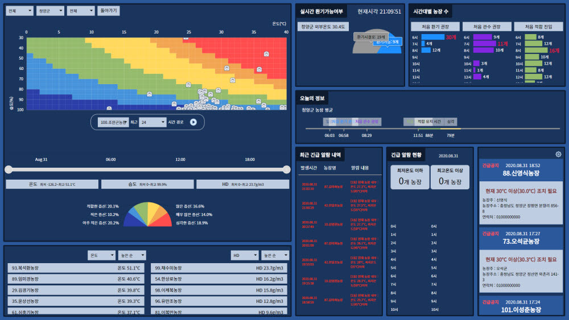Select the 99.채수미농장 row
569x320 pixels.
[x=219, y=268]
